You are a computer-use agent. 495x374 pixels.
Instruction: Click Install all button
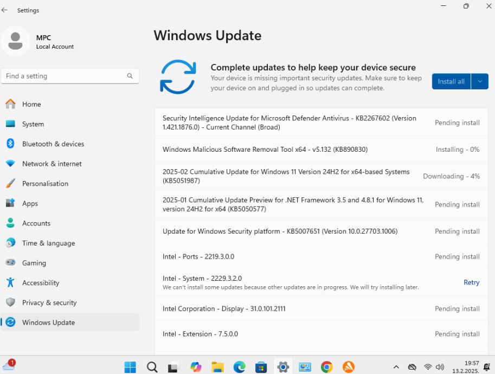point(451,81)
